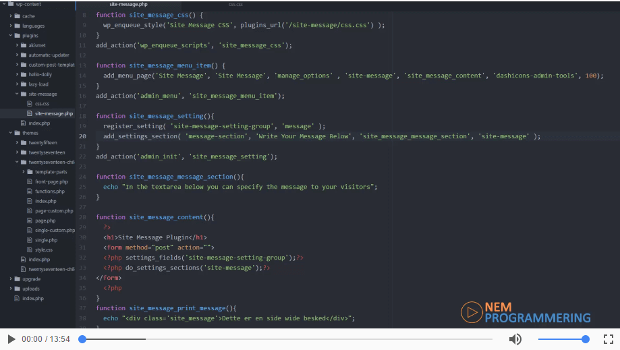
Task: Mute the video volume speaker icon
Action: click(x=515, y=339)
